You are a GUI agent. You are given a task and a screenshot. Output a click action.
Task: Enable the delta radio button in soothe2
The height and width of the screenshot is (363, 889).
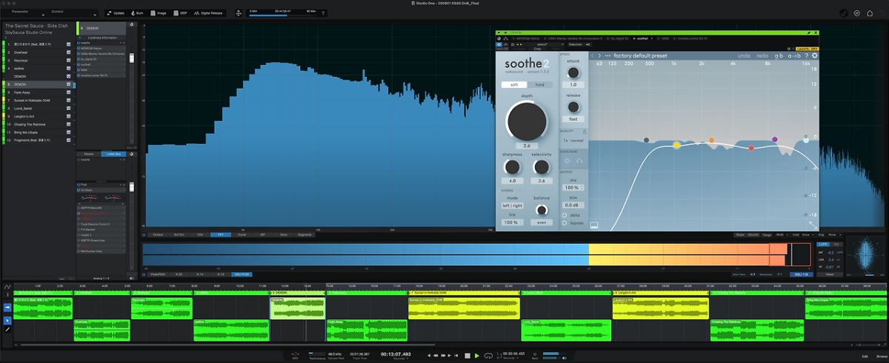tap(565, 215)
